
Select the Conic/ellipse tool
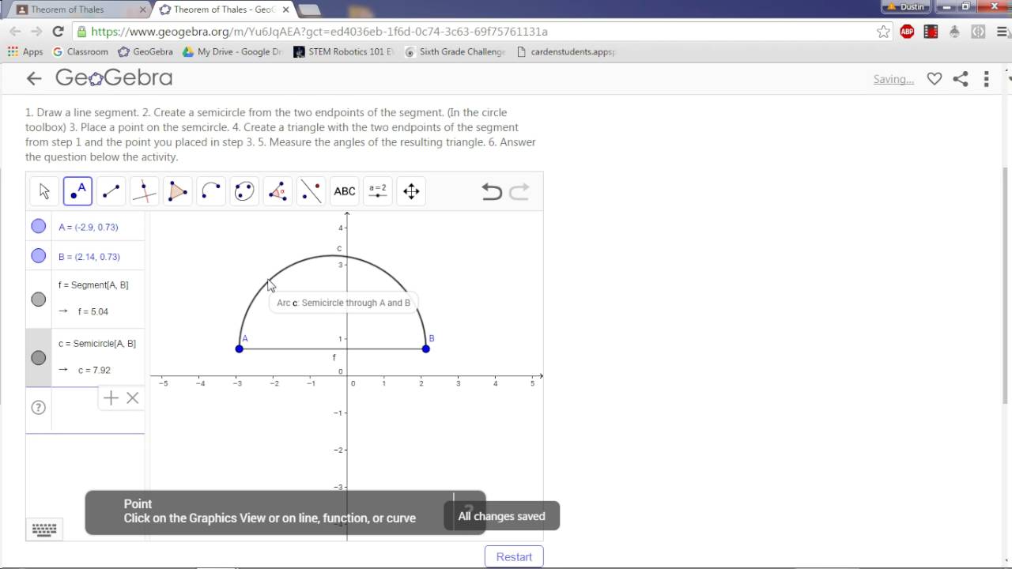244,191
